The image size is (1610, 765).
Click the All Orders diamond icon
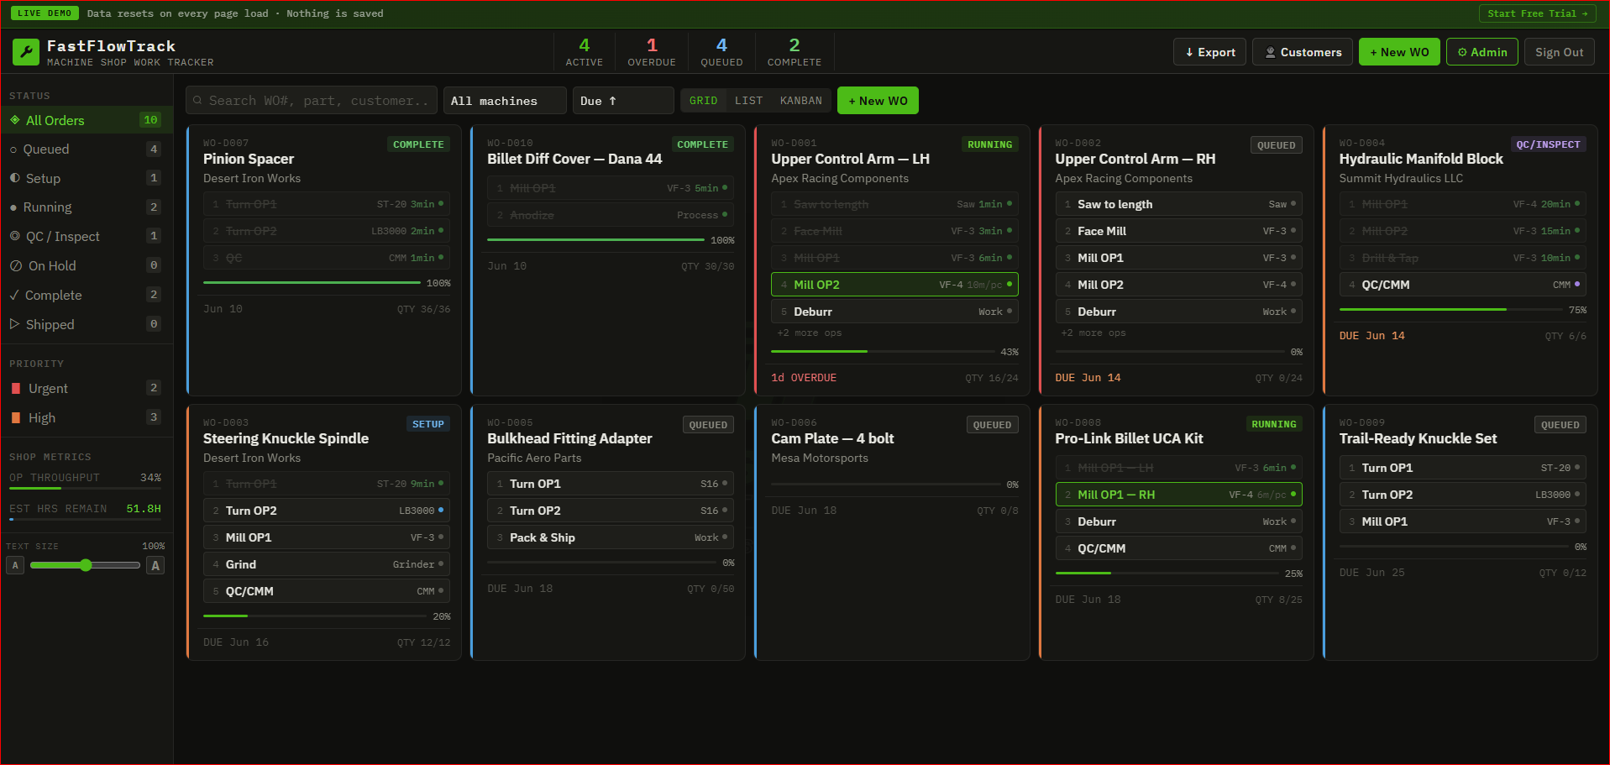(15, 120)
